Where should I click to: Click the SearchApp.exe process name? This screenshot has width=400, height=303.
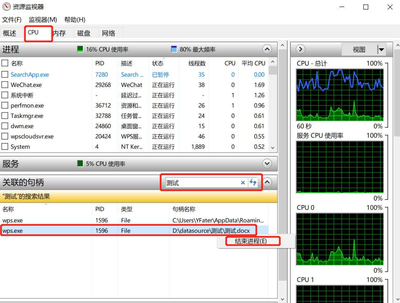point(30,75)
